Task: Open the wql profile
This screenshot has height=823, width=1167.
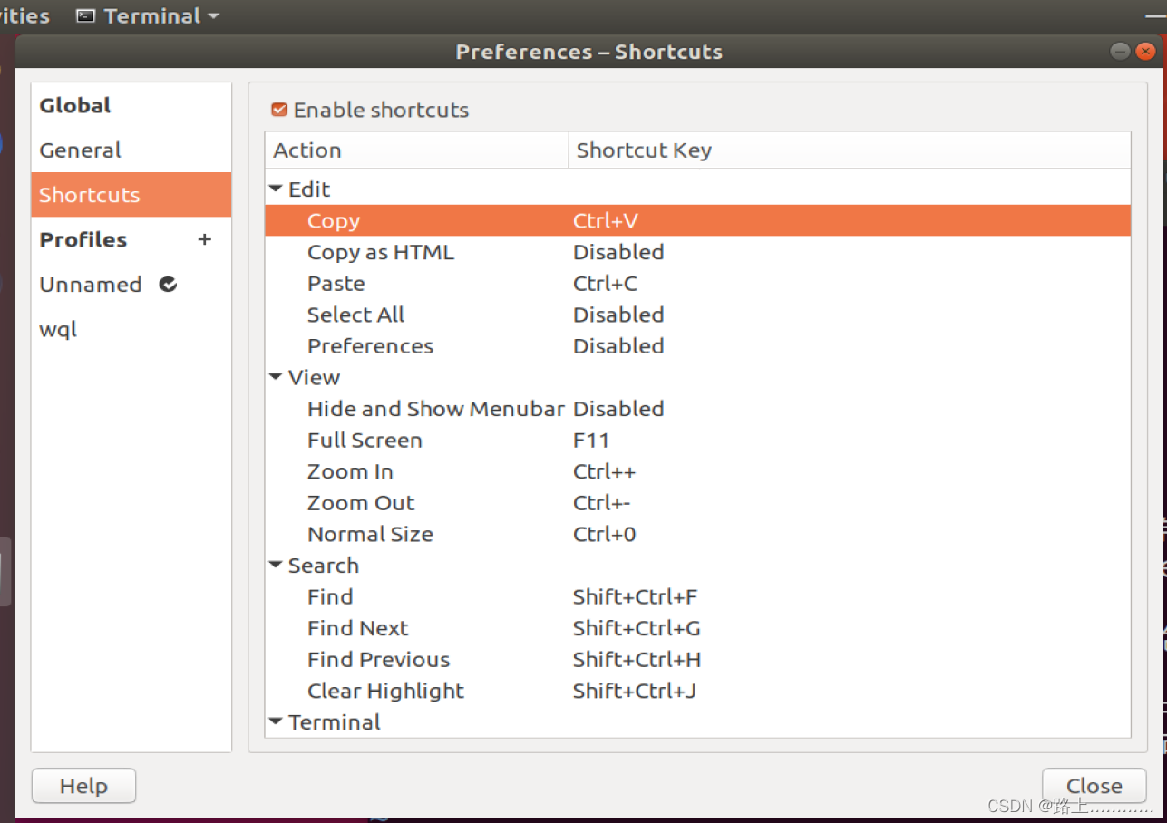Action: [x=131, y=329]
